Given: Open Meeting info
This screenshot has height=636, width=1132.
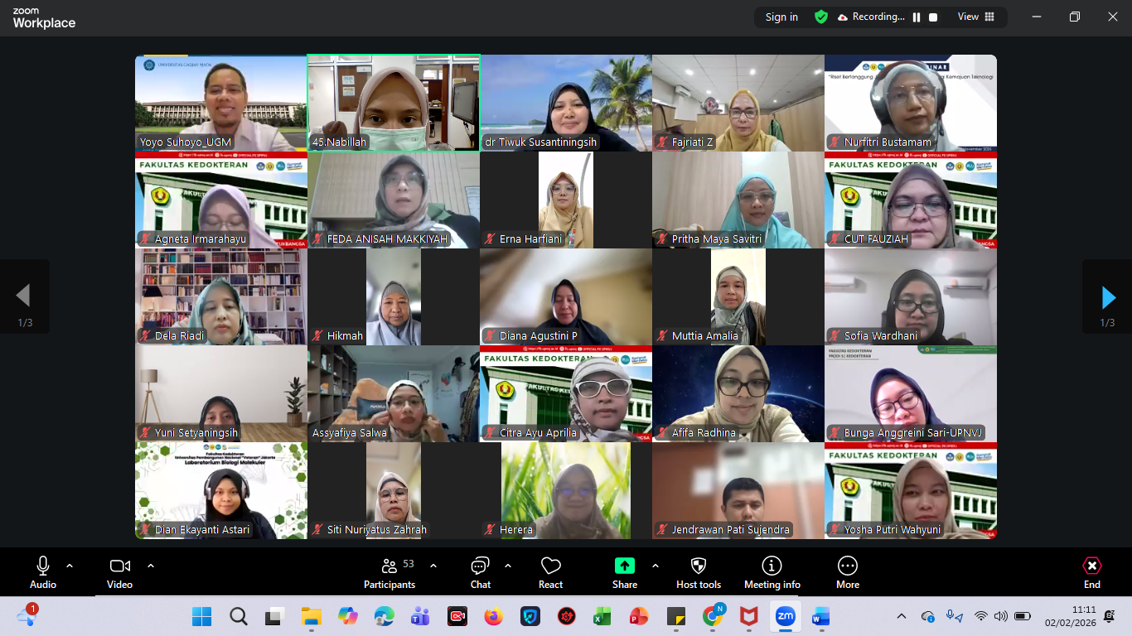Looking at the screenshot, I should (x=772, y=572).
